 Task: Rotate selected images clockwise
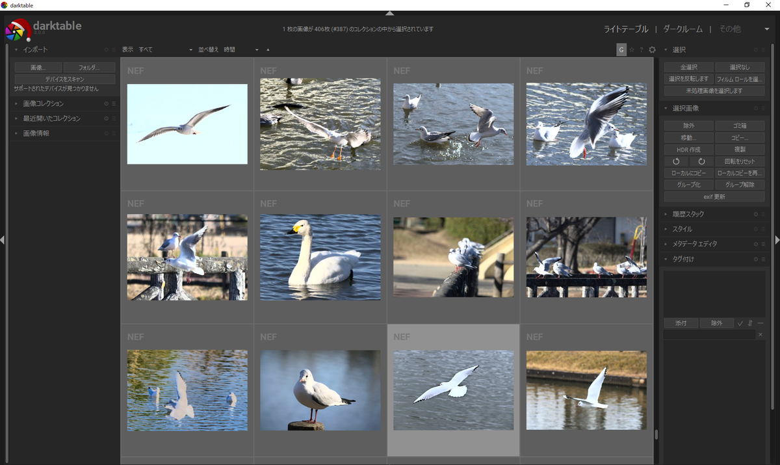pyautogui.click(x=701, y=161)
